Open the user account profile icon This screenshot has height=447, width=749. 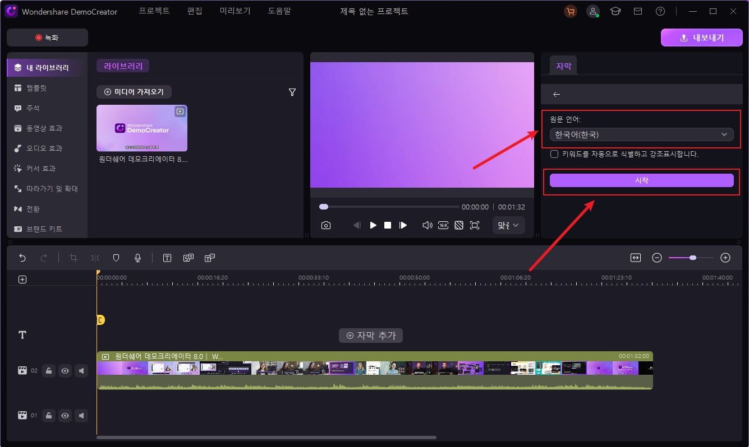593,11
